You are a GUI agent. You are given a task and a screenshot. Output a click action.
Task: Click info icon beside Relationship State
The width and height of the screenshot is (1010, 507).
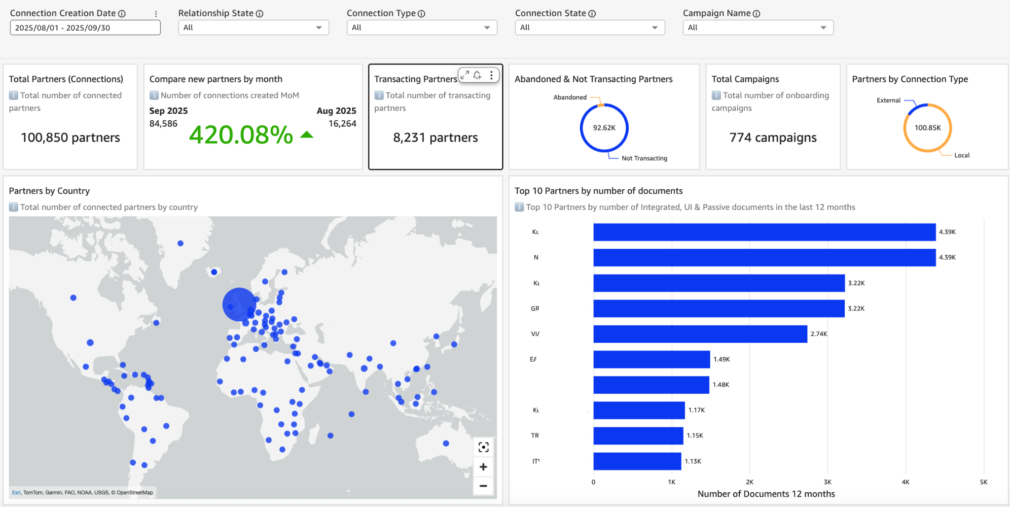tap(259, 14)
